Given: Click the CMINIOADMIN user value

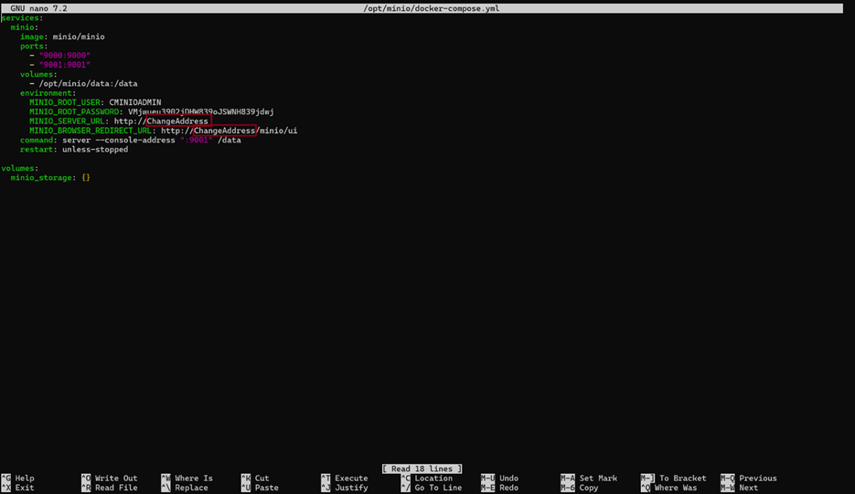Looking at the screenshot, I should coord(135,102).
